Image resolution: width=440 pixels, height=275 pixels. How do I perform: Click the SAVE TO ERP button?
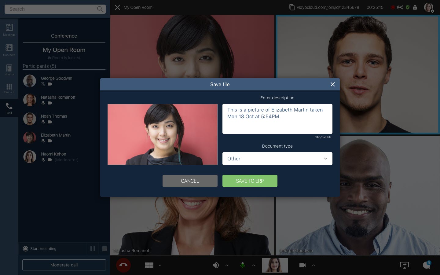pyautogui.click(x=250, y=181)
